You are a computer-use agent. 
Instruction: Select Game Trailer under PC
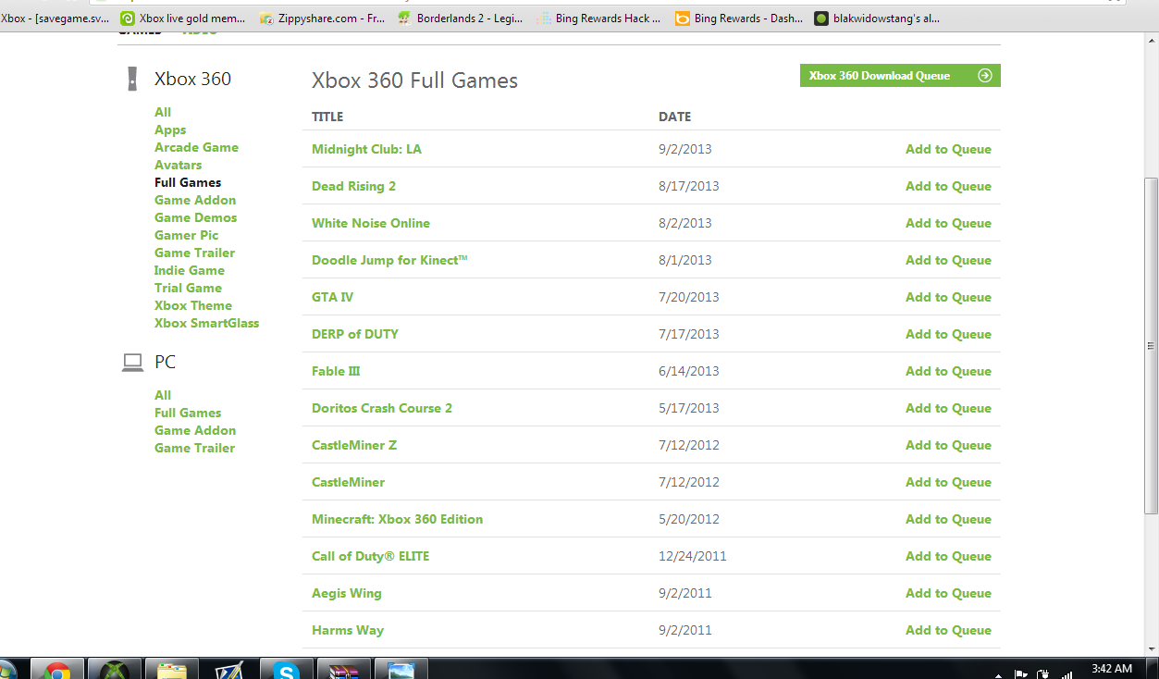(x=194, y=448)
